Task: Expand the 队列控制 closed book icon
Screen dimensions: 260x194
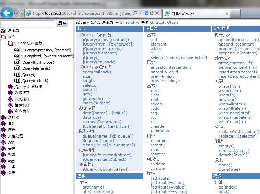Action: pyautogui.click(x=10, y=99)
